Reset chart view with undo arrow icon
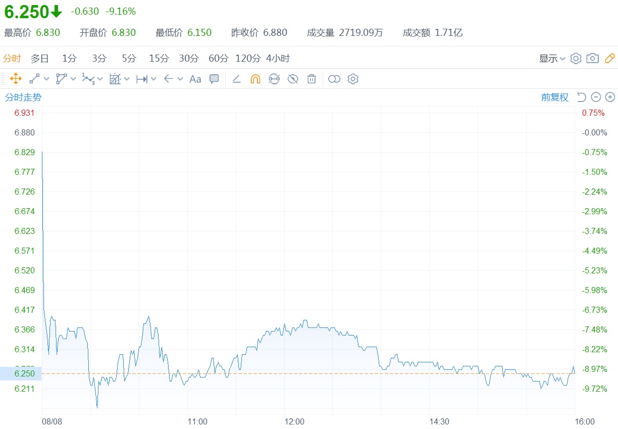Image resolution: width=618 pixels, height=429 pixels. click(x=582, y=97)
